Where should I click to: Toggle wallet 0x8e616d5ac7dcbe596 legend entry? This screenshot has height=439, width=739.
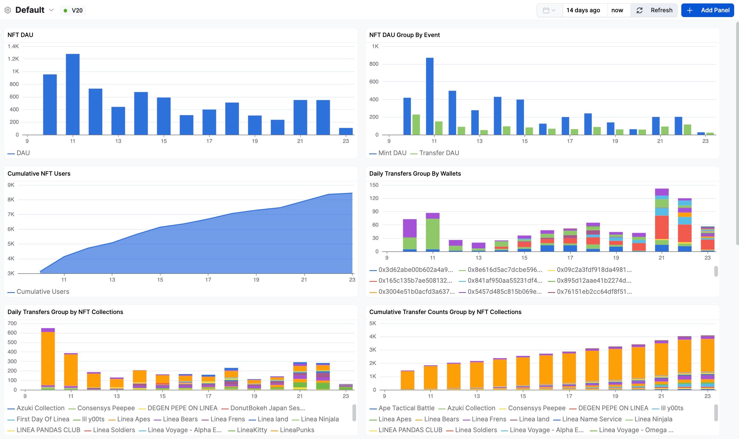coord(501,270)
